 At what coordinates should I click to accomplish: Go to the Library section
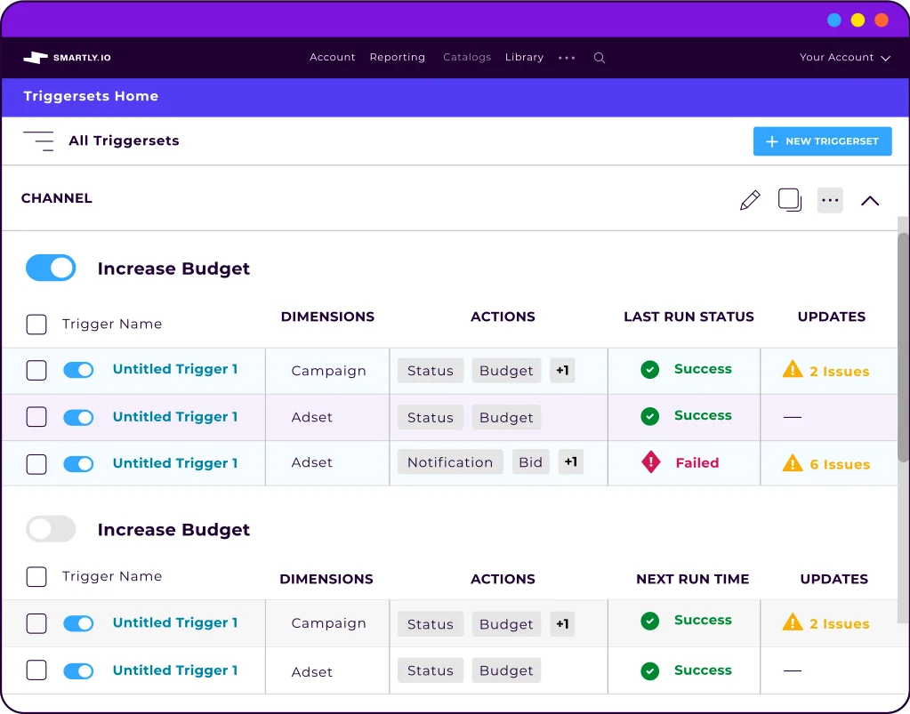[x=524, y=57]
